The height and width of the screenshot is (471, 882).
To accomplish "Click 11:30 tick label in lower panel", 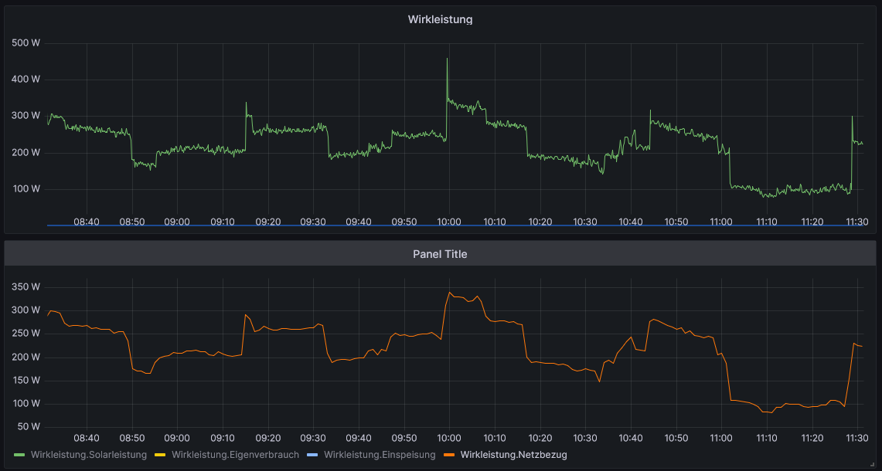I will (x=856, y=438).
